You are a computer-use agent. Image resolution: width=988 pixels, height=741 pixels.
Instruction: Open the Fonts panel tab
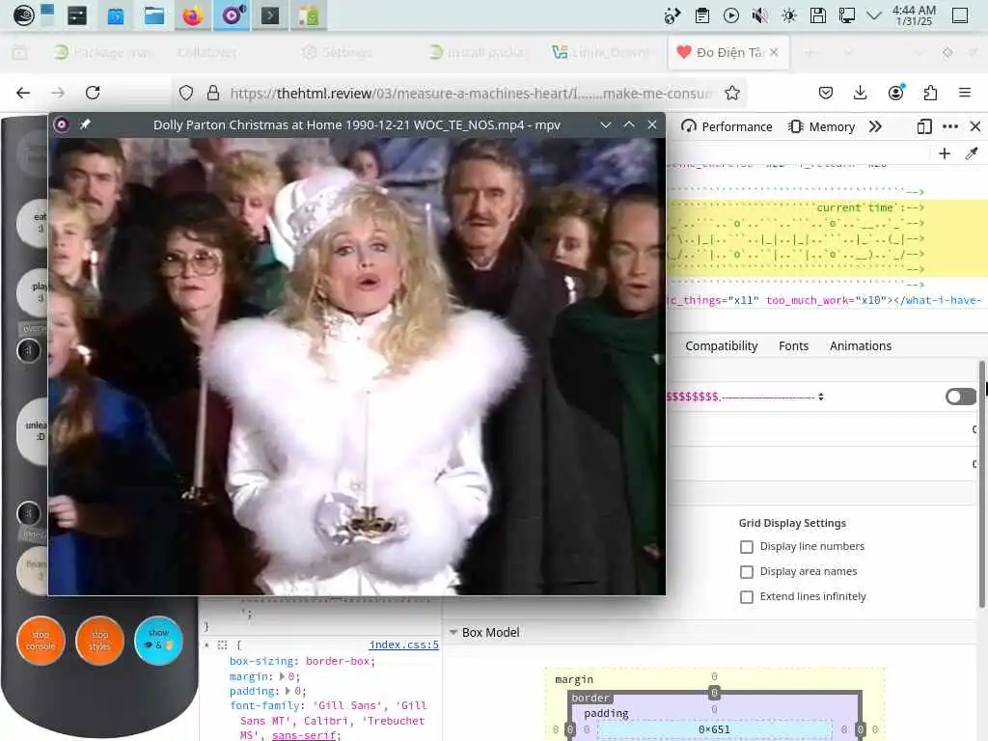pos(793,346)
